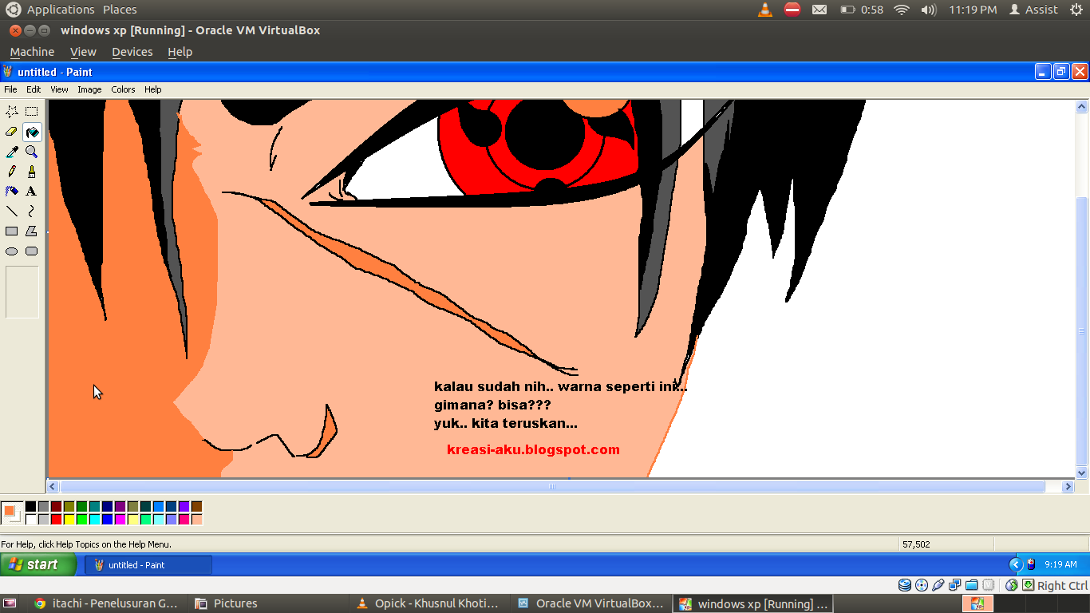Choose the Brush tool
Screen dimensions: 1090x613
pyautogui.click(x=32, y=172)
